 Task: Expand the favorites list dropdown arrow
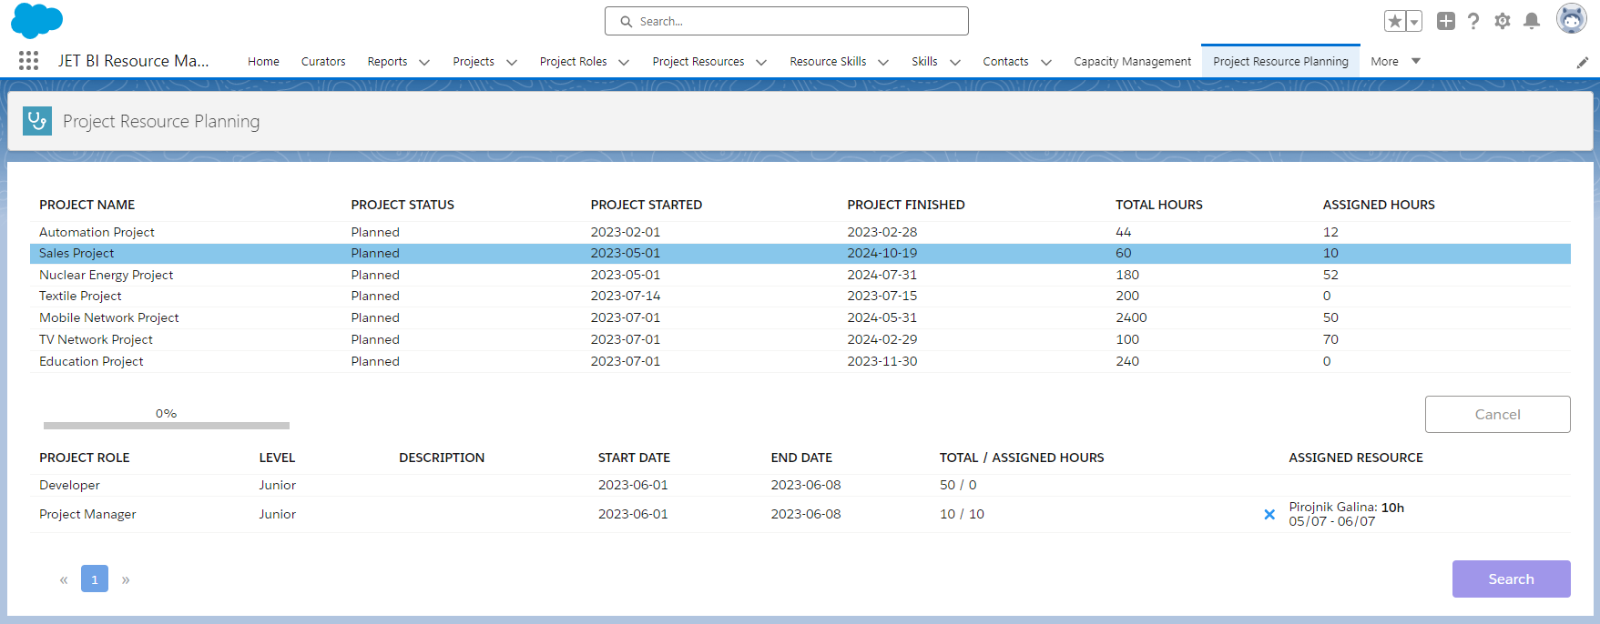point(1414,21)
